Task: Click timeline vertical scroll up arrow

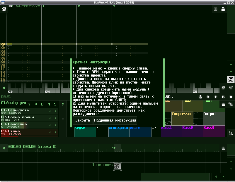Action: (231, 162)
